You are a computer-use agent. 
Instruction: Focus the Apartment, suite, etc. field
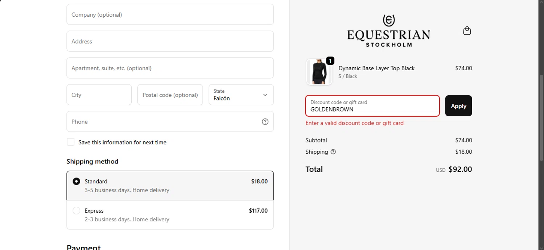point(170,68)
